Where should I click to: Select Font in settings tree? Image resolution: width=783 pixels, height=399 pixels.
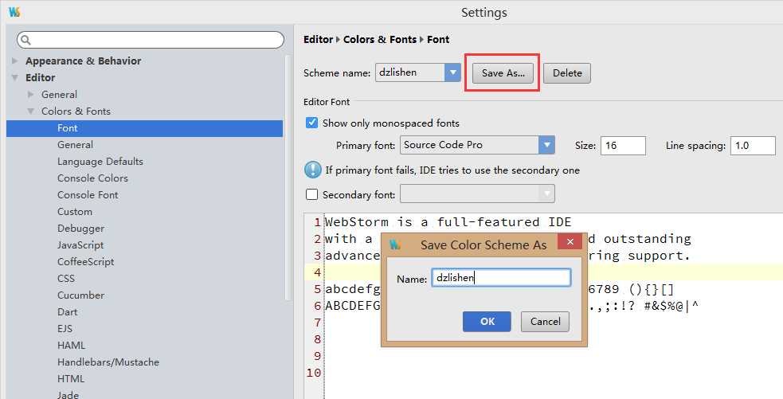click(x=145, y=128)
